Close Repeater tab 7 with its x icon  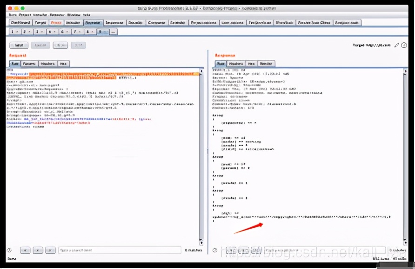80,32
